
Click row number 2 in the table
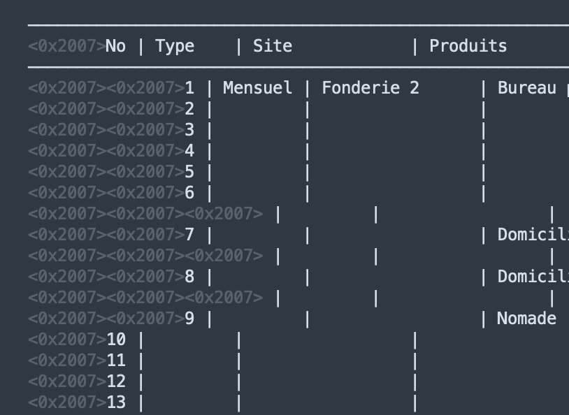[x=189, y=109]
